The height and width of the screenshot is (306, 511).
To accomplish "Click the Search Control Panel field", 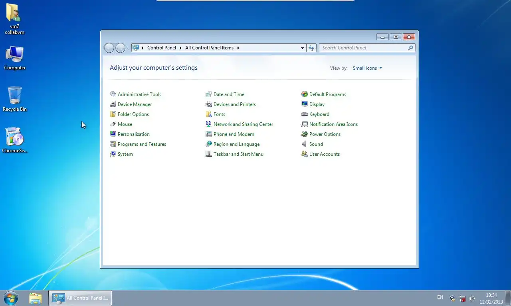I will [x=367, y=48].
